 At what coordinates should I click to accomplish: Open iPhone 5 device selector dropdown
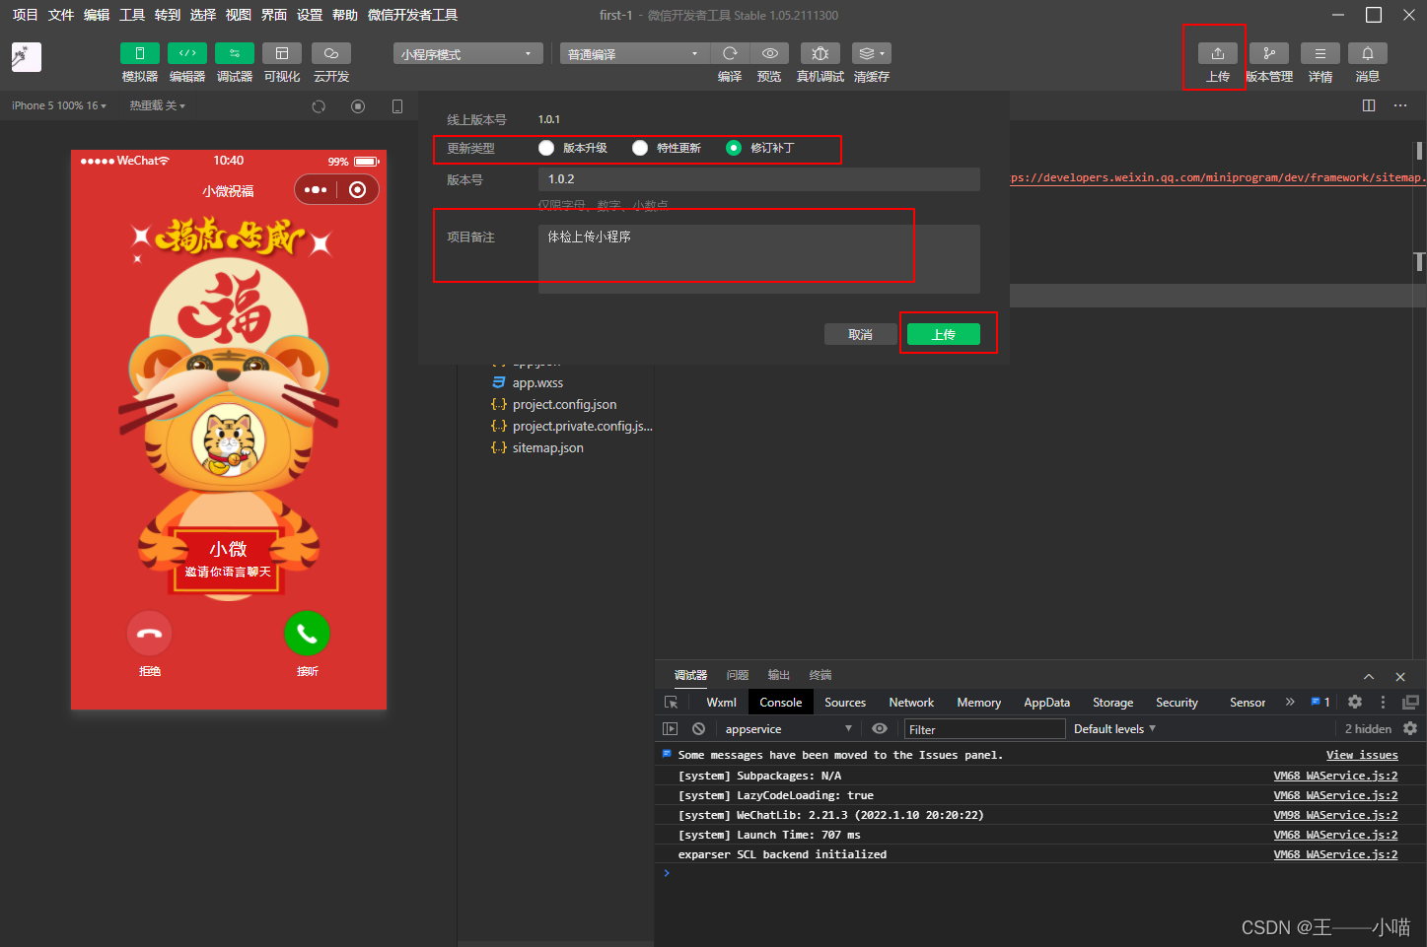59,105
